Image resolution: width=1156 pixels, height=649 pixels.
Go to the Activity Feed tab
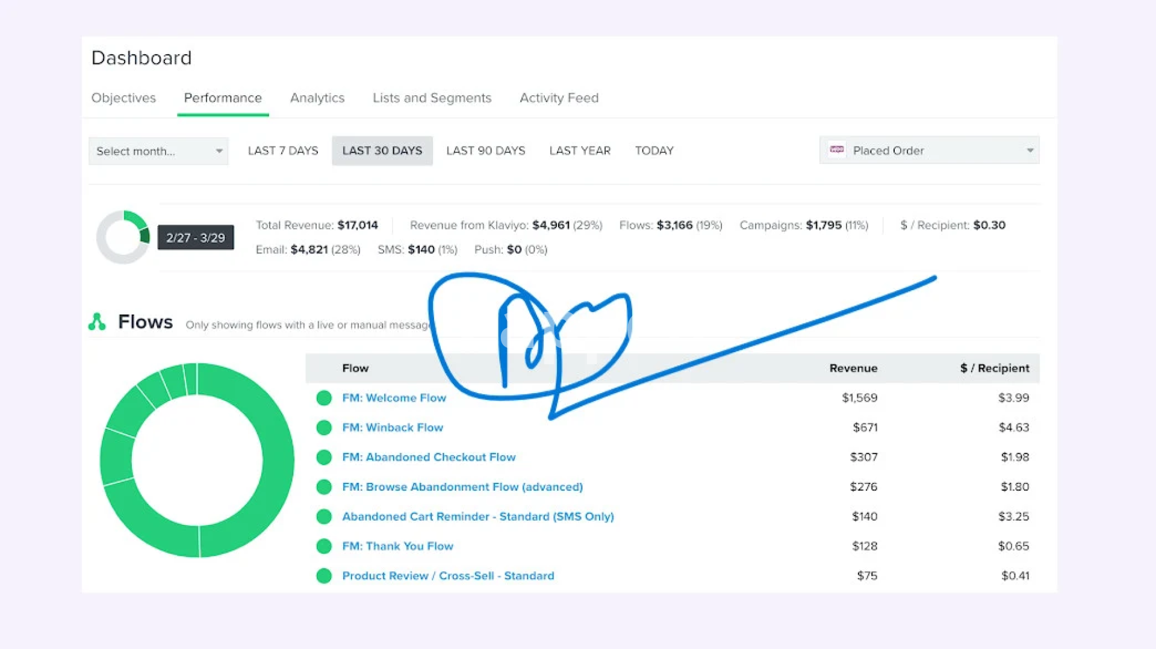559,98
